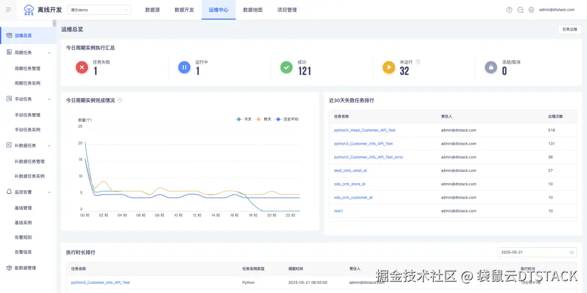
Task: Click the blue 运行中 pause icon
Action: (x=184, y=67)
